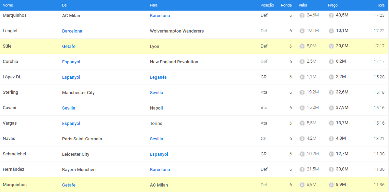The image size is (389, 192).
Task: Open Barcelona link in Hernández row
Action: (160, 169)
